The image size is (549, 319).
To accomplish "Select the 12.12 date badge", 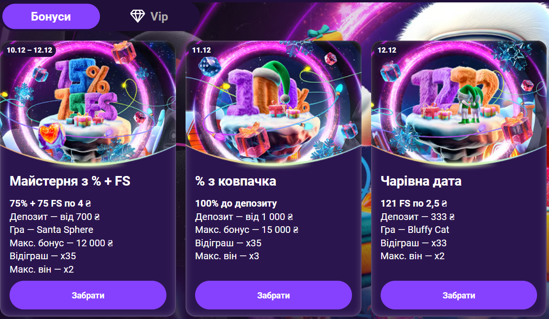I will [386, 50].
